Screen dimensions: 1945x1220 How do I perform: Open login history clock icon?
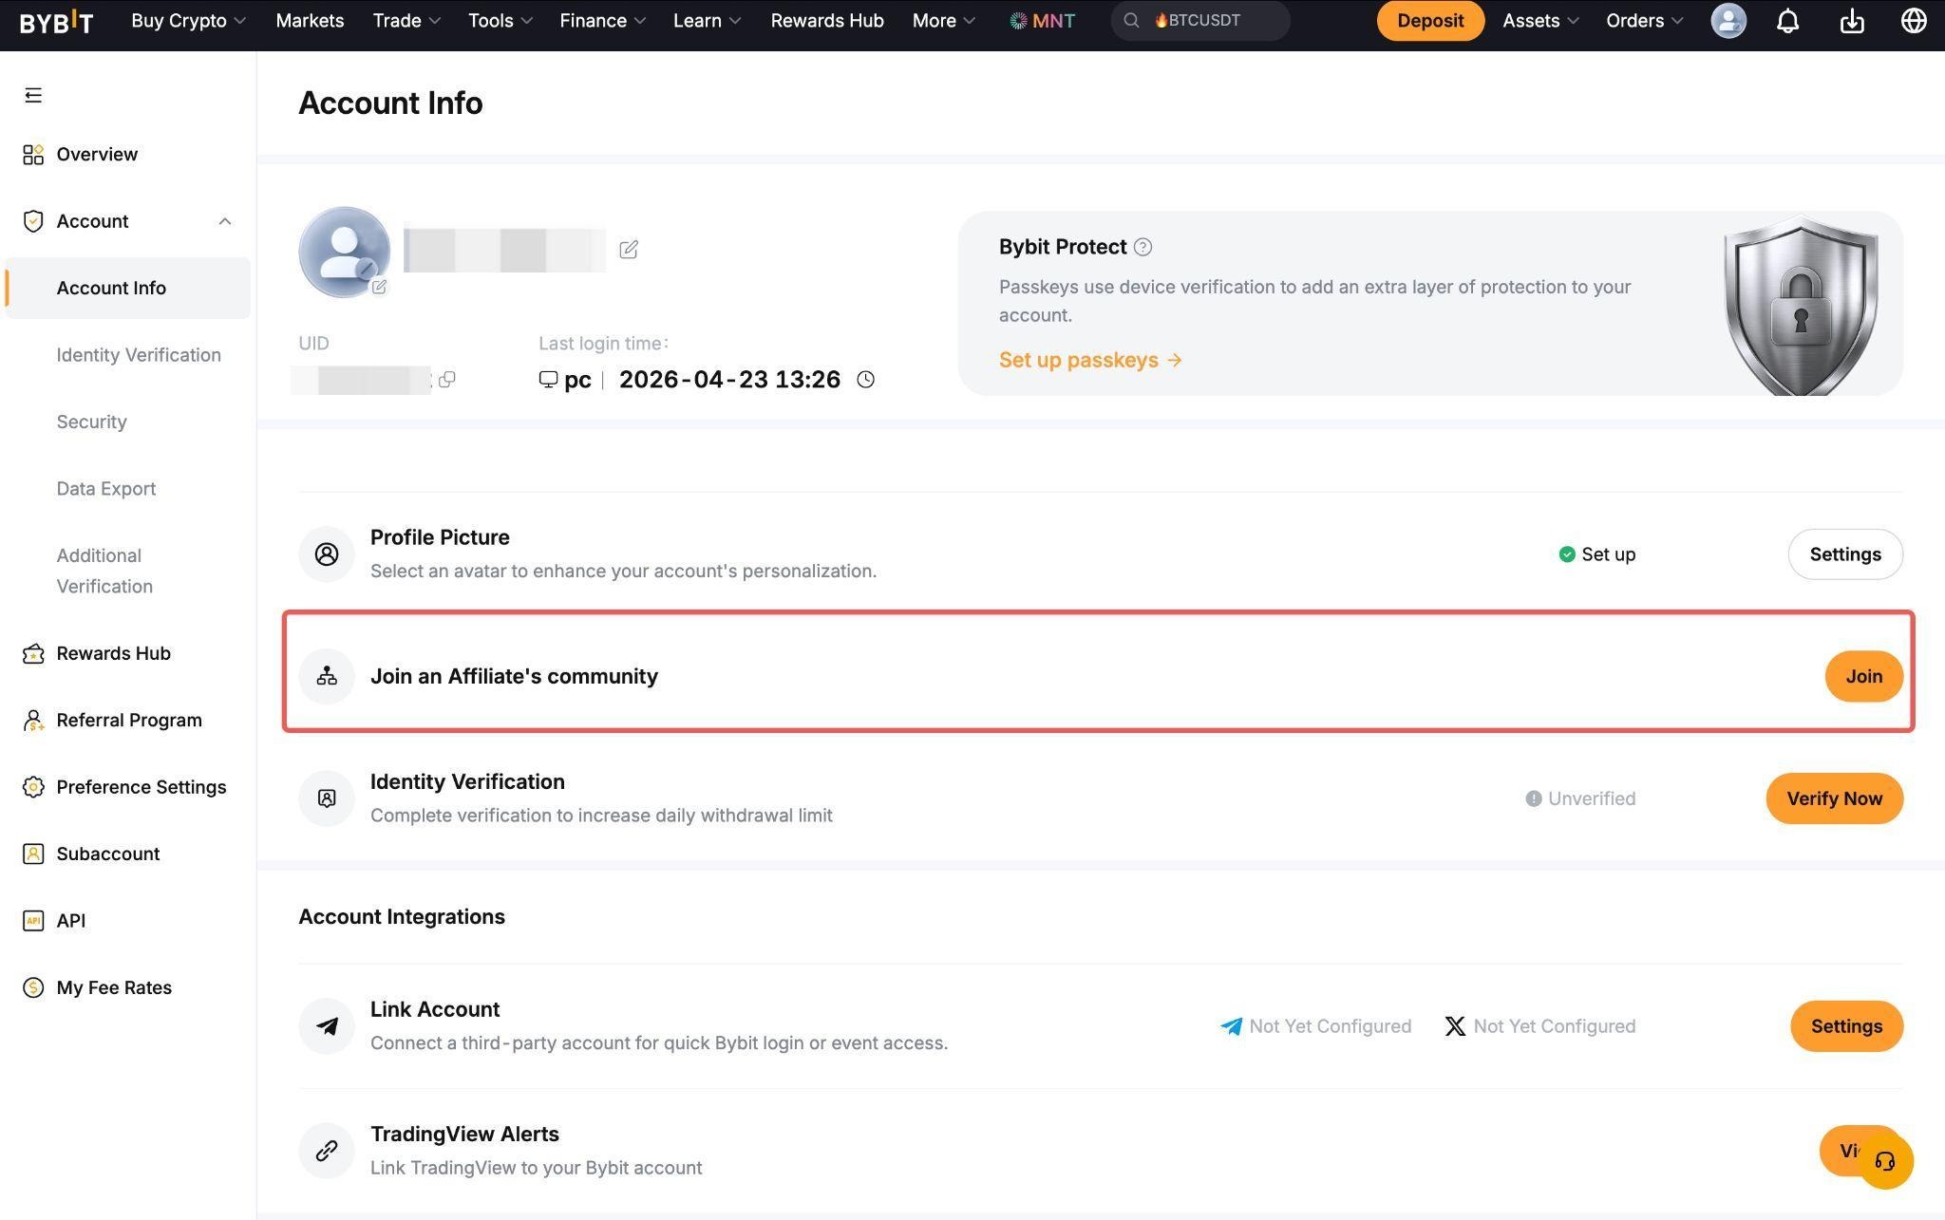tap(865, 380)
